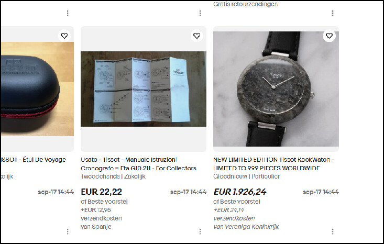Click of Beste voorstel under RockWatch price

(237, 202)
